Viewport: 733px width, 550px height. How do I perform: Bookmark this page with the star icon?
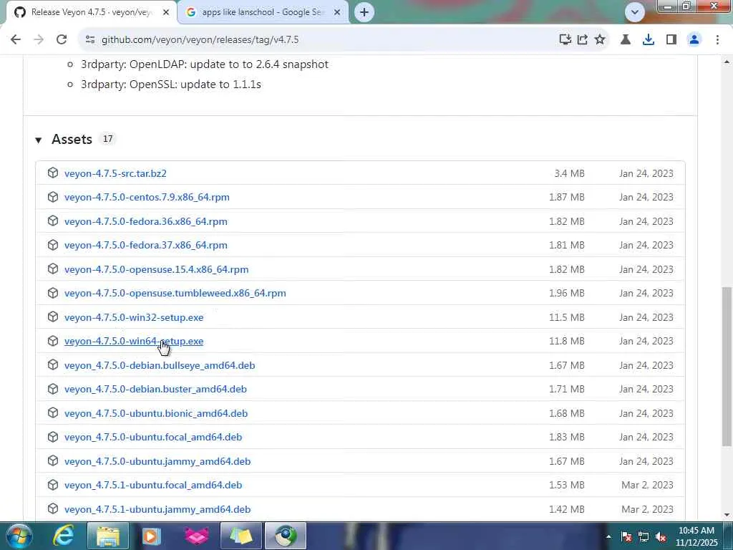(600, 40)
